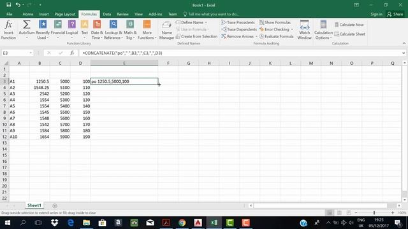408x229 pixels.
Task: Open the Text functions list
Action: pyautogui.click(x=84, y=30)
